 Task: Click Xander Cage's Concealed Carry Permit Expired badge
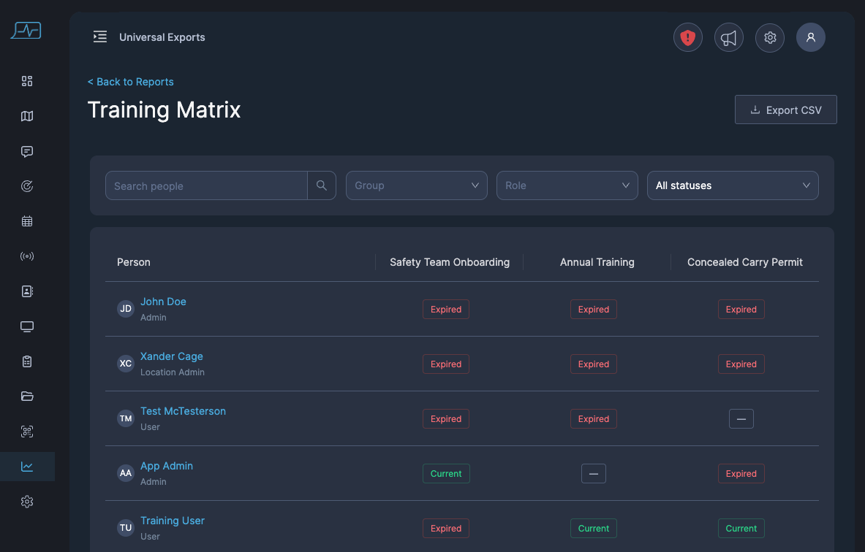click(x=741, y=364)
